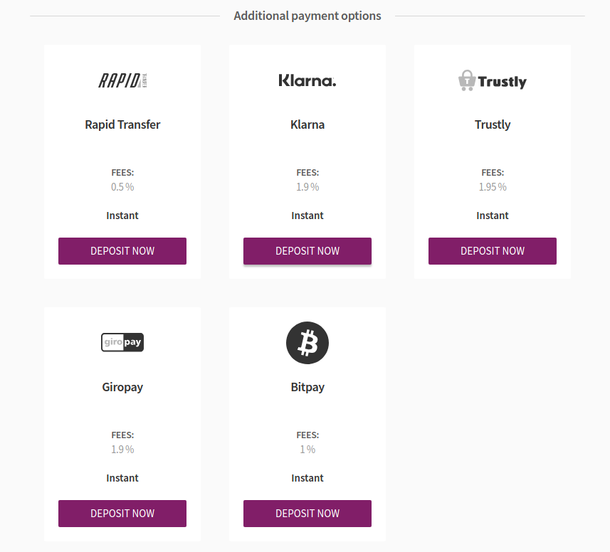Click the Rapid Transfer logo
Screen dimensions: 610x552
point(122,80)
